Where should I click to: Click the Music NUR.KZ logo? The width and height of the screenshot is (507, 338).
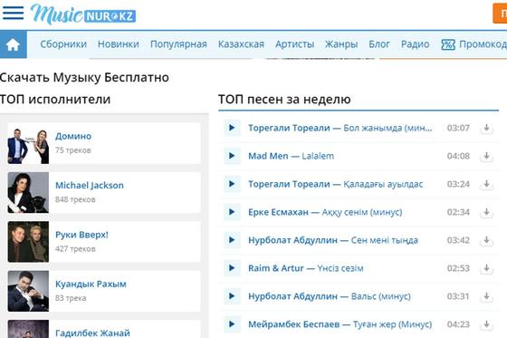pos(83,14)
